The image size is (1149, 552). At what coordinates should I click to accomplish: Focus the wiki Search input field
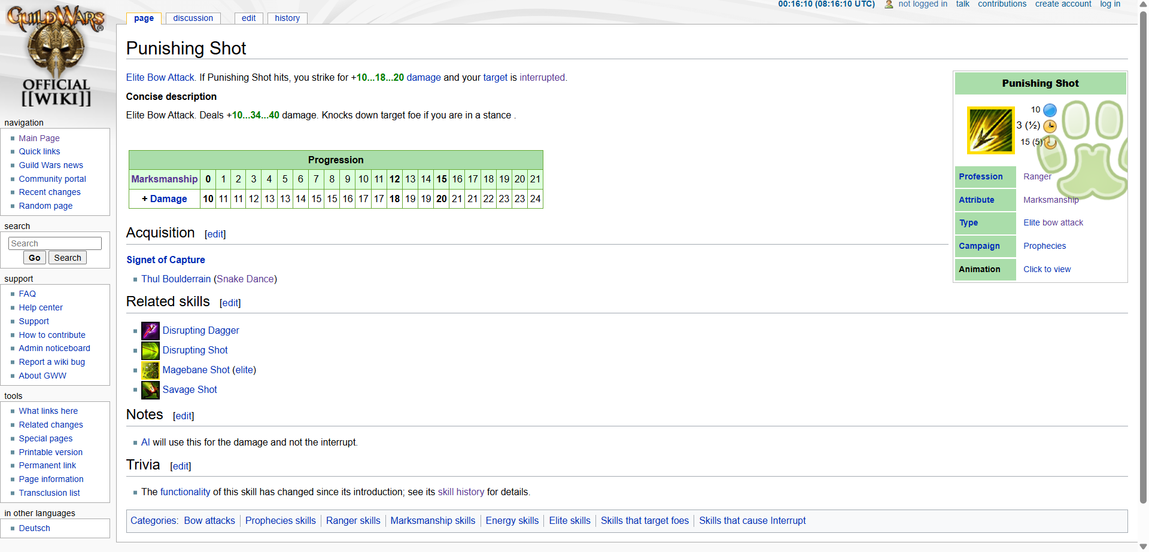click(x=55, y=243)
